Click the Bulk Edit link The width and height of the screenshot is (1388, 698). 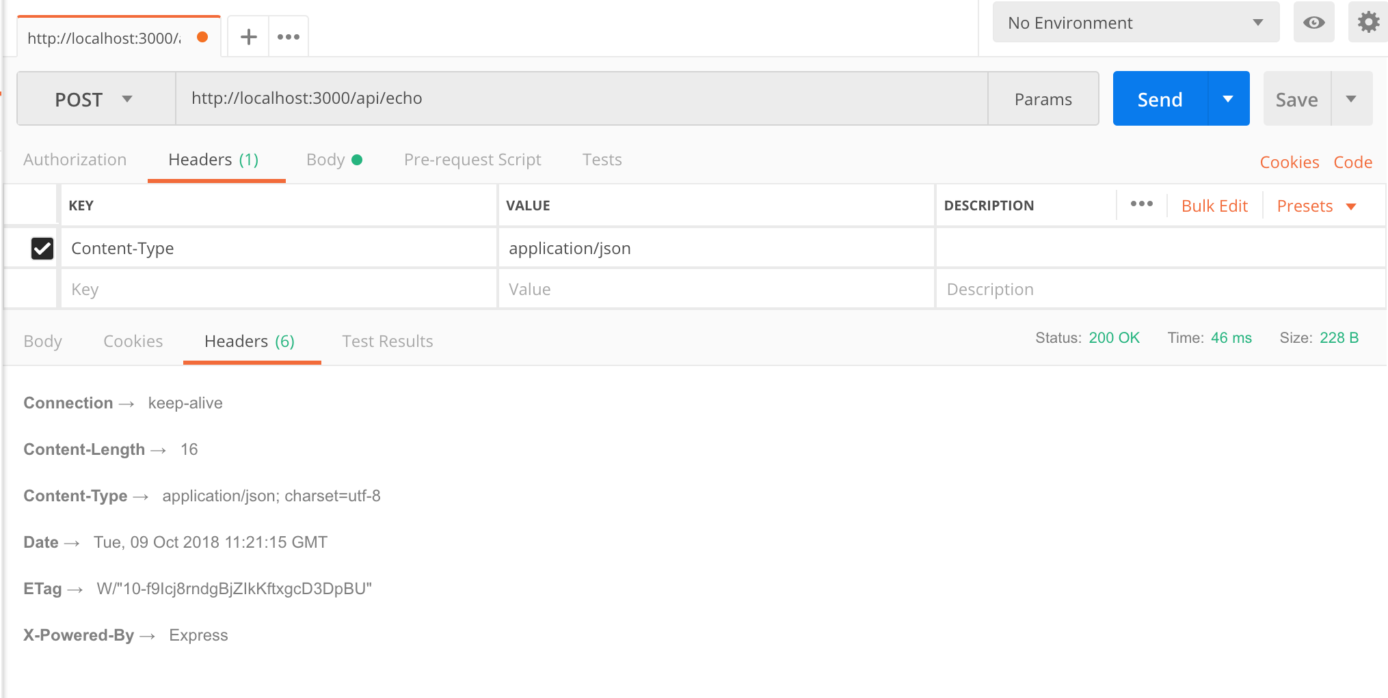point(1214,206)
